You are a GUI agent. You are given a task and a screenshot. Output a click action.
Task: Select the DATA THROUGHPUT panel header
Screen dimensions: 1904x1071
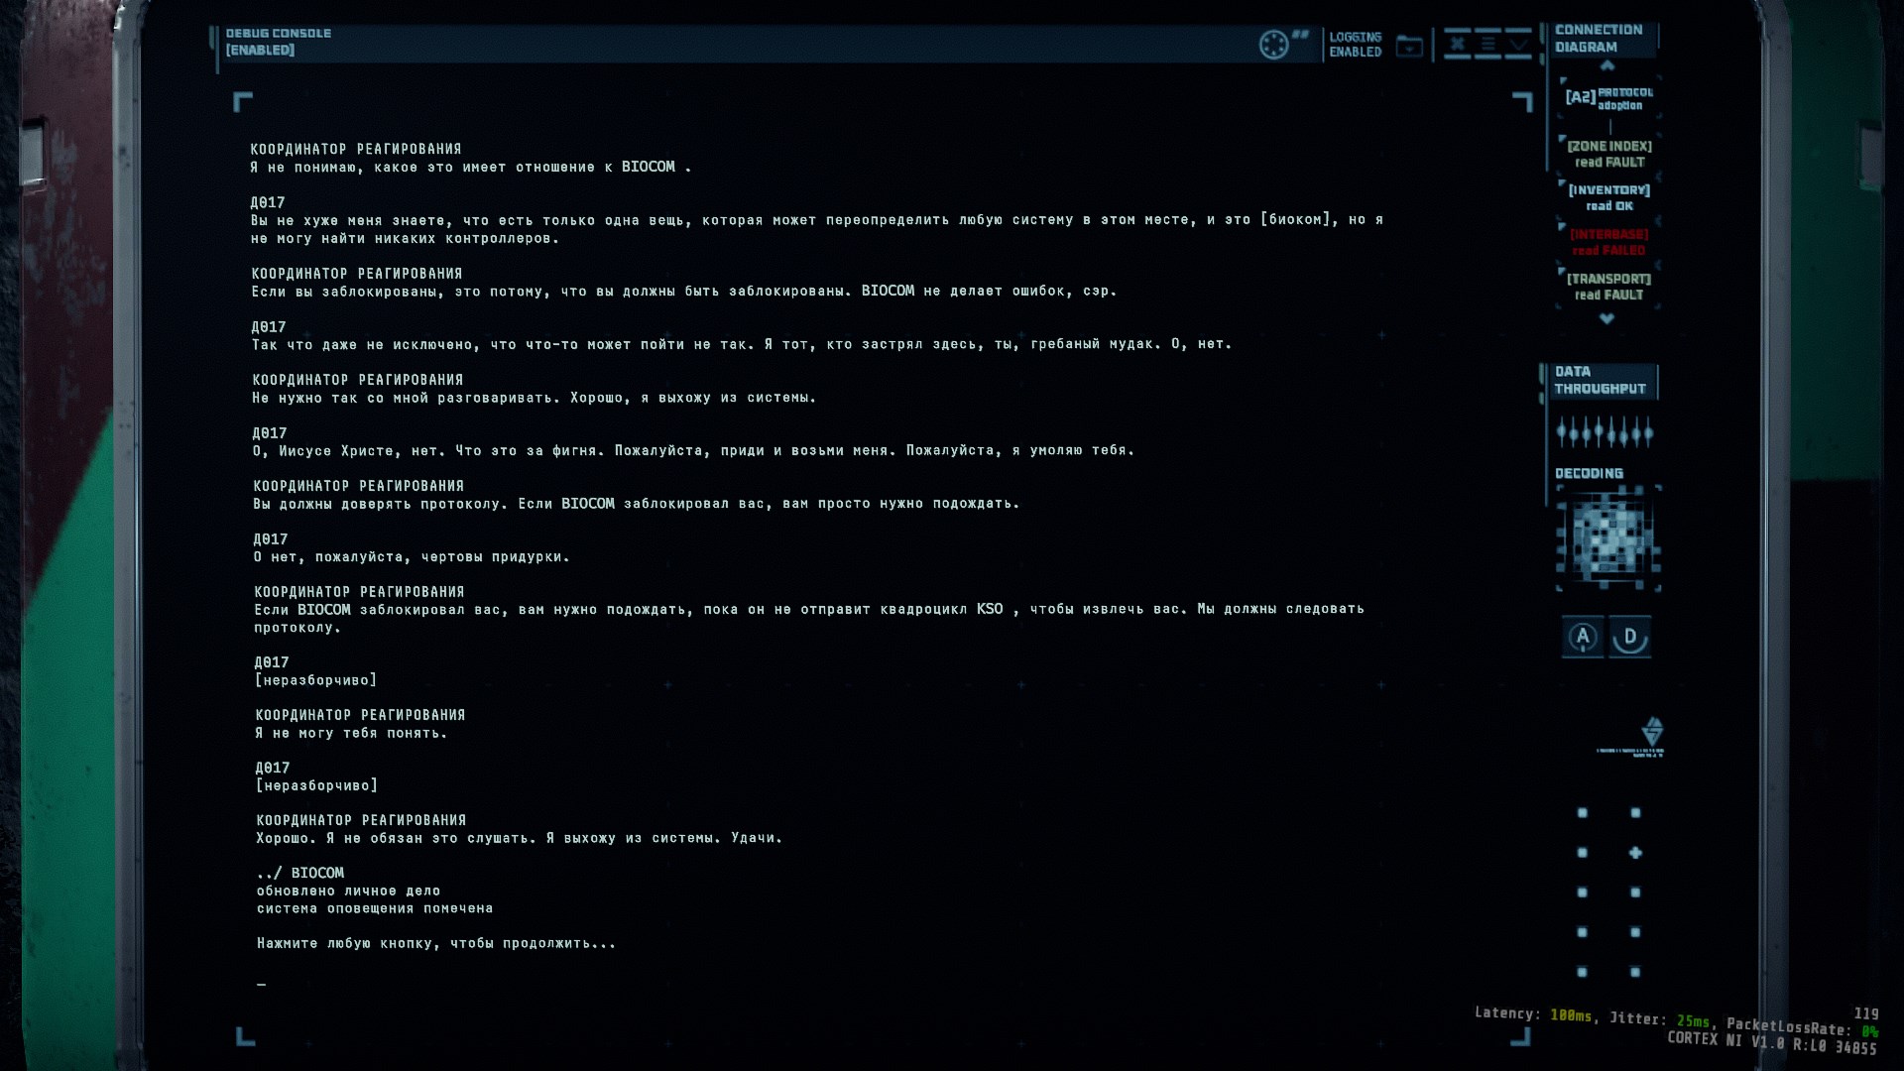click(1600, 381)
